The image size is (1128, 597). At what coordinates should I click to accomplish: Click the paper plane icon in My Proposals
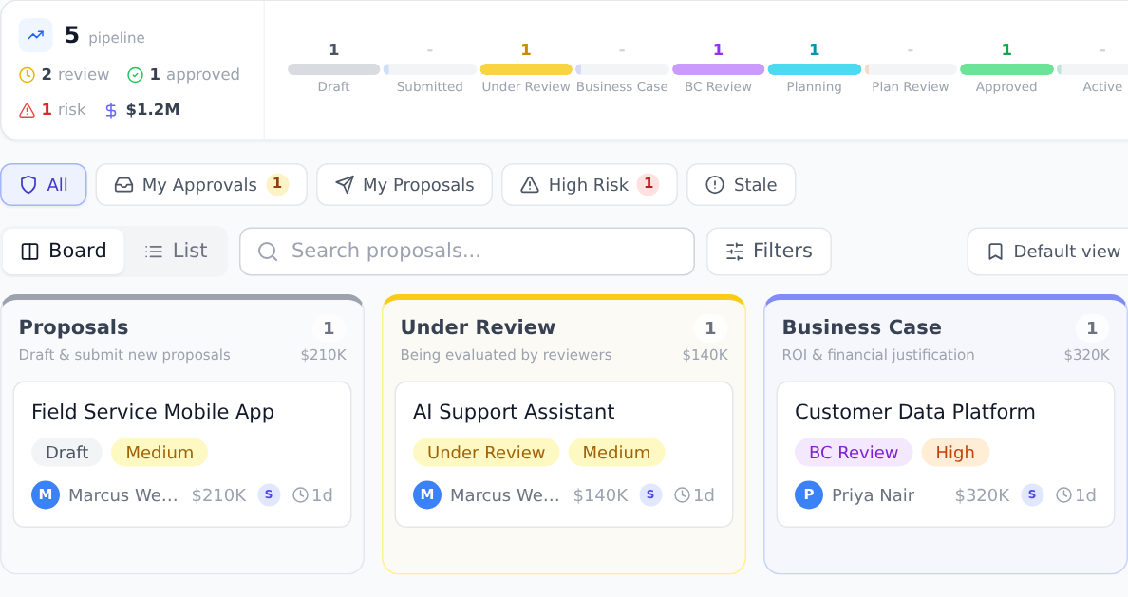tap(345, 185)
